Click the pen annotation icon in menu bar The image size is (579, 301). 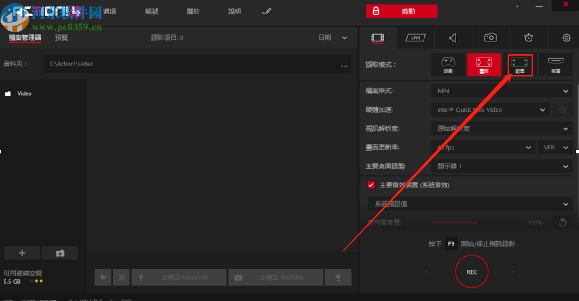point(266,10)
